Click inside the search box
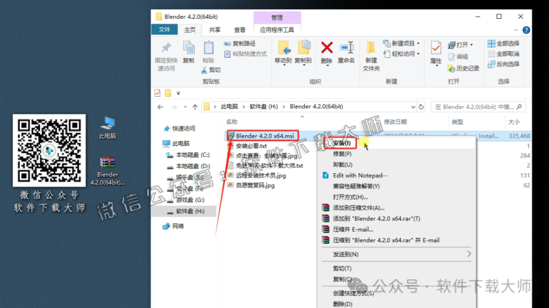 (x=477, y=106)
